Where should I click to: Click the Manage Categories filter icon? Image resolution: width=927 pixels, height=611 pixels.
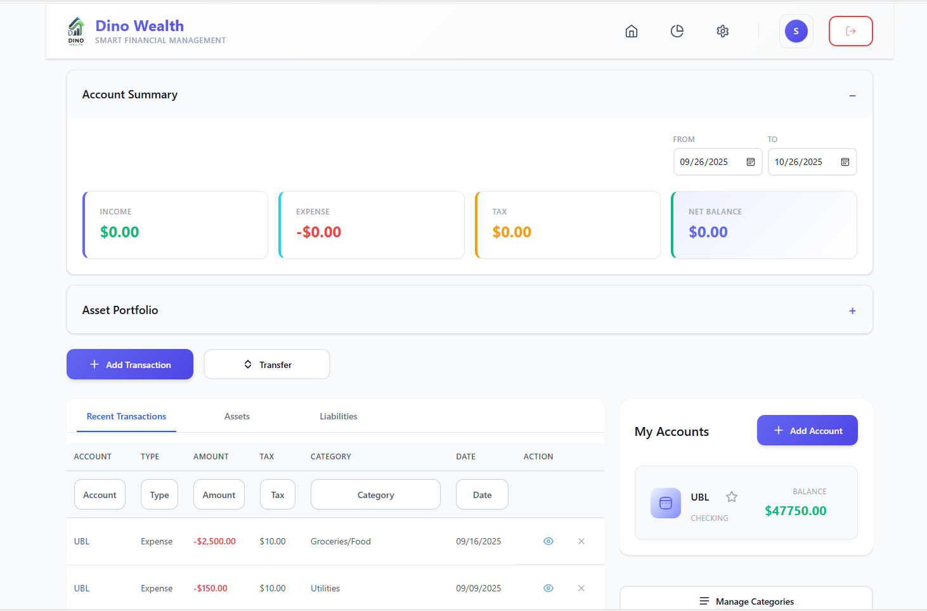(x=704, y=601)
